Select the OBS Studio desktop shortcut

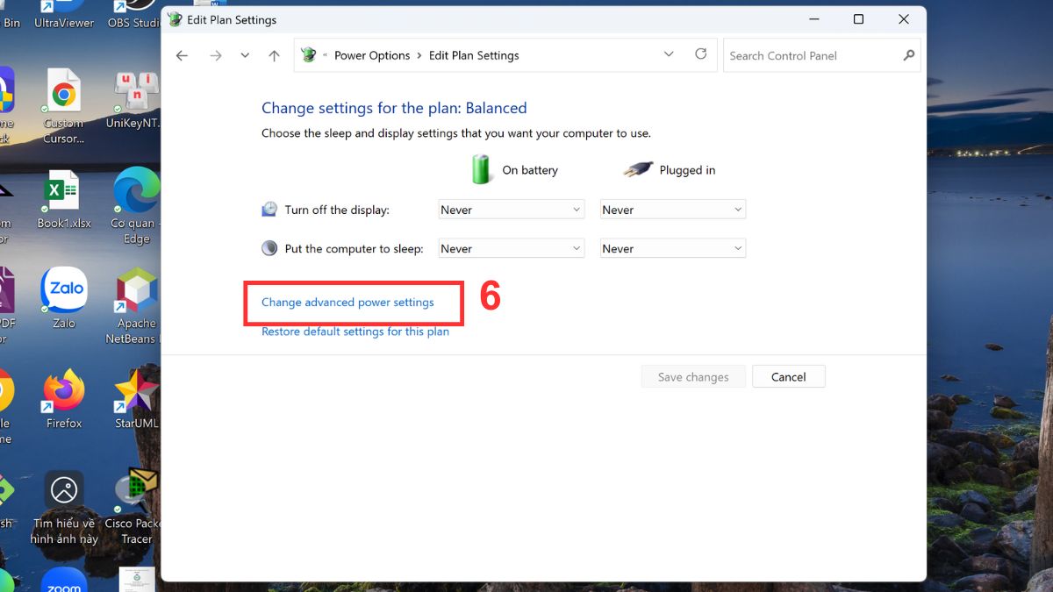[x=134, y=14]
